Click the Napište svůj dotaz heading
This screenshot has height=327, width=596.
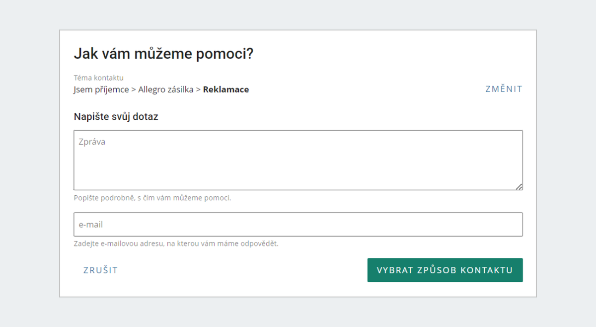pos(116,117)
